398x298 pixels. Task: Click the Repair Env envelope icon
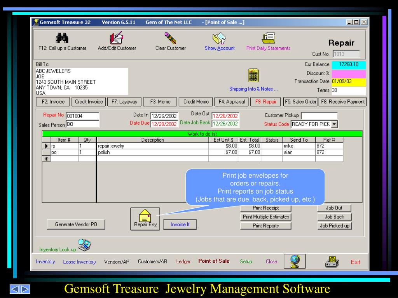(145, 215)
